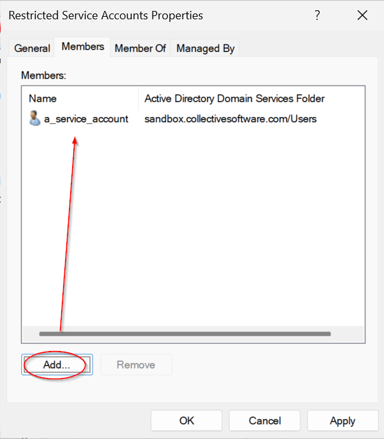This screenshot has width=384, height=439.
Task: Click the scrollbar track right of the thumb
Action: point(347,334)
